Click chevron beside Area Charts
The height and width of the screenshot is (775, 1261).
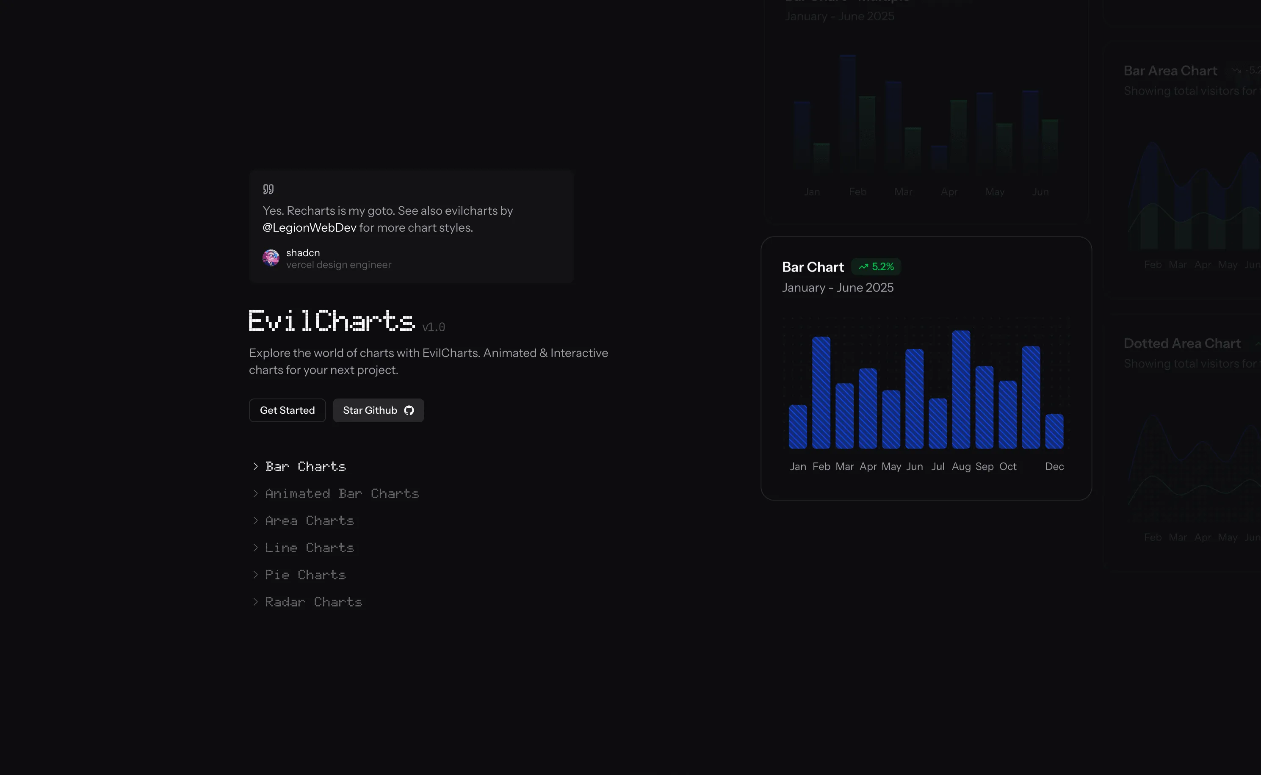click(x=255, y=521)
